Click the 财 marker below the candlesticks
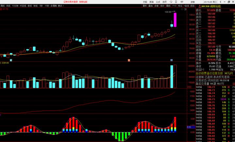Screen dimensions: 235x142 [x=171, y=60]
